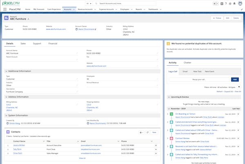Refresh the Contacts list with the refresh icon
The height and width of the screenshot is (164, 245).
pos(148,132)
